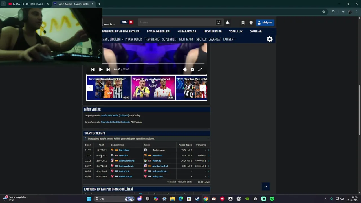The height and width of the screenshot is (203, 361).
Task: Expand the 01.07.2006 transfer row arrow
Action: click(208, 166)
